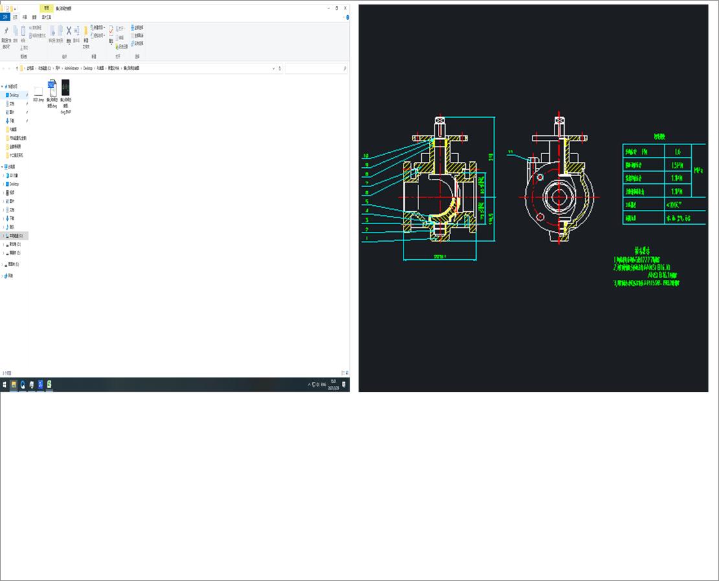Click the green app icon on the taskbar

click(x=49, y=385)
